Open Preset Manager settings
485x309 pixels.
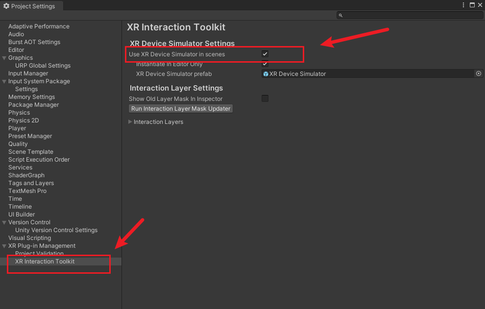30,136
